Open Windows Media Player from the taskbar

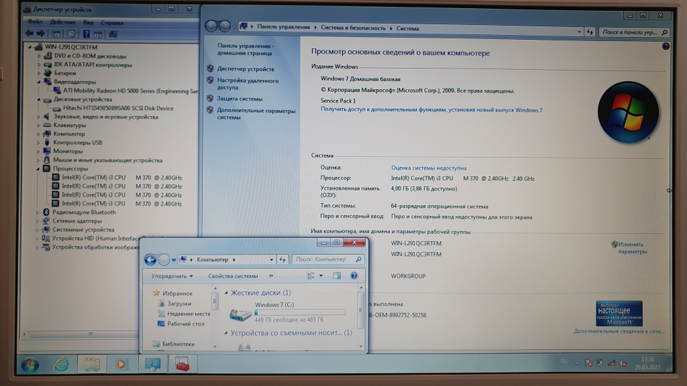[x=121, y=364]
